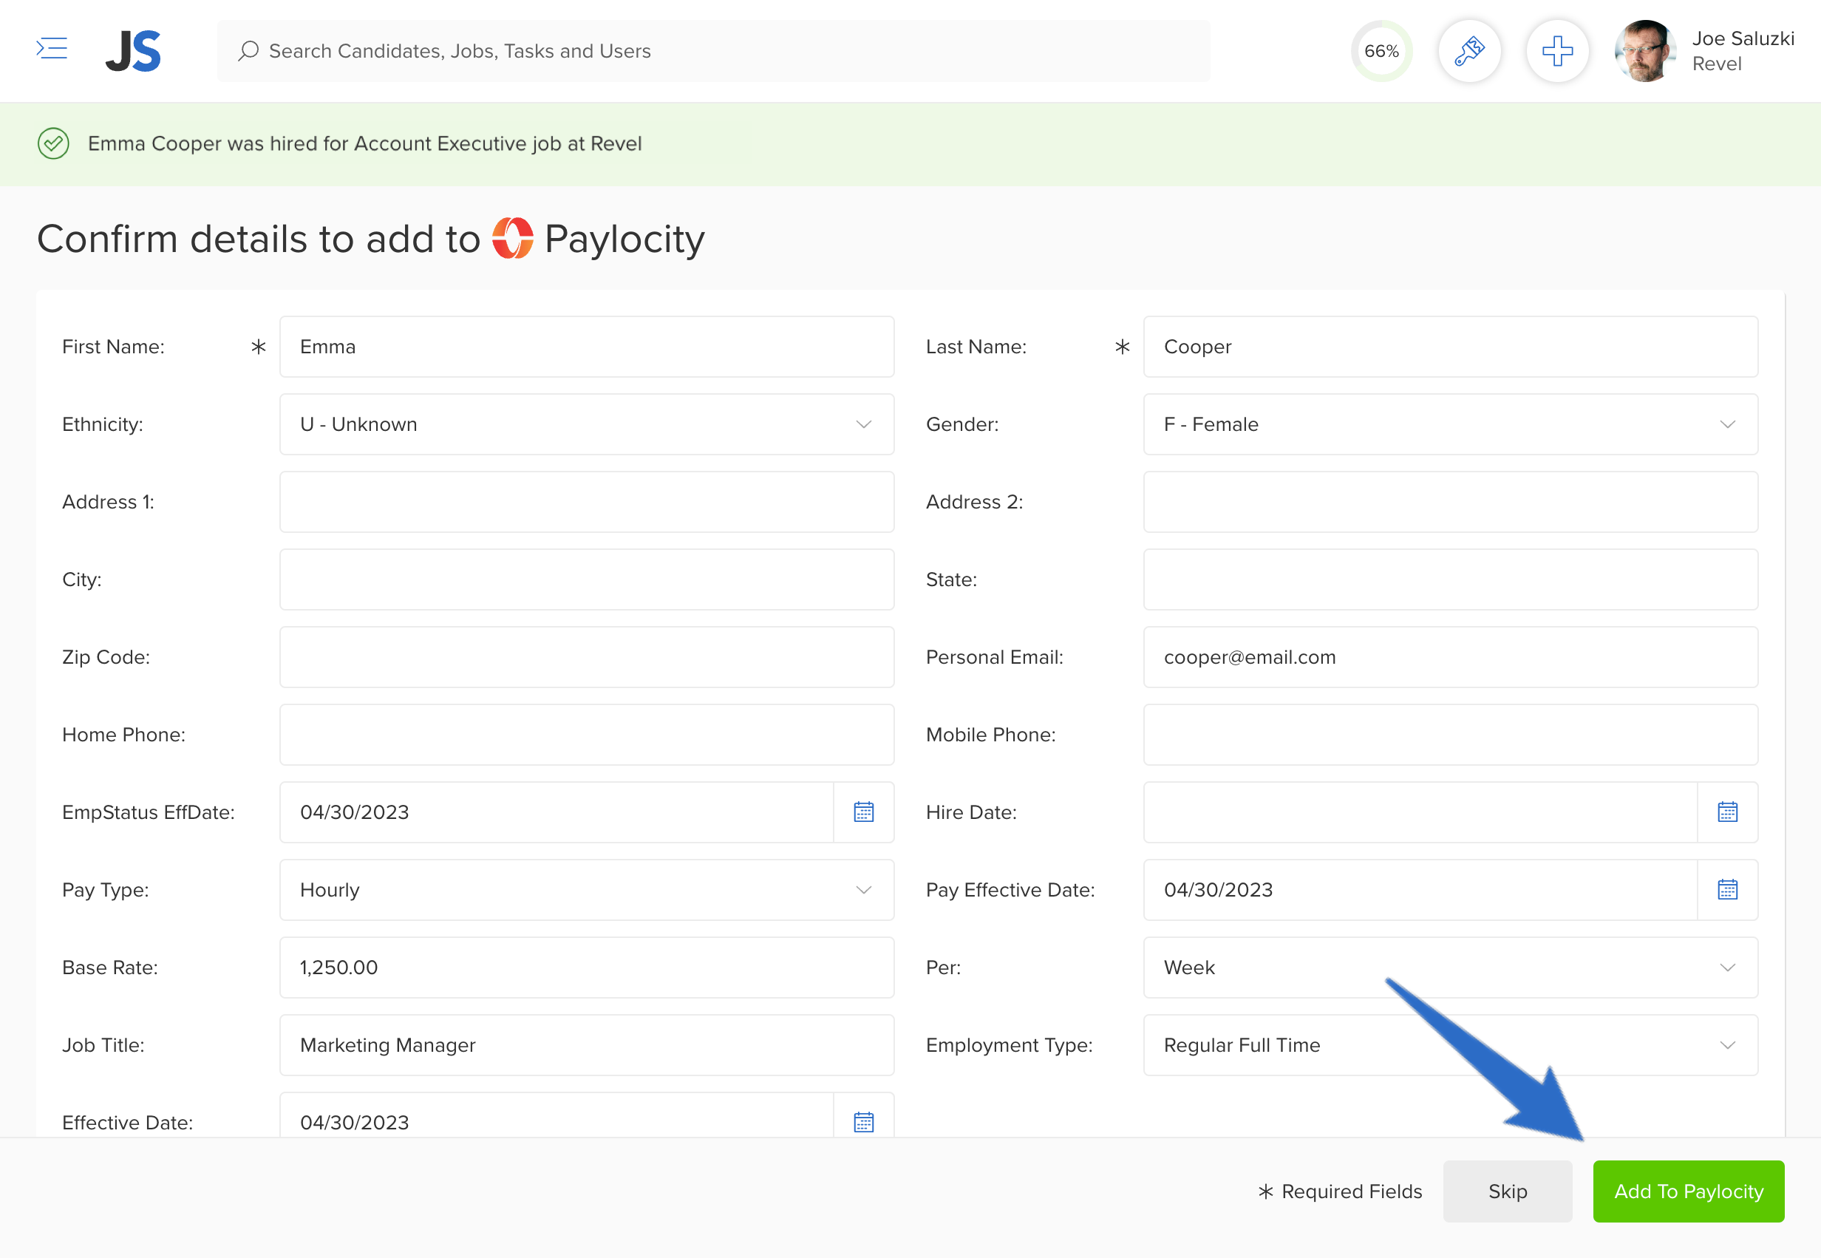Viewport: 1821px width, 1258px height.
Task: Open calendar for Pay Effective Date
Action: [x=1727, y=890]
